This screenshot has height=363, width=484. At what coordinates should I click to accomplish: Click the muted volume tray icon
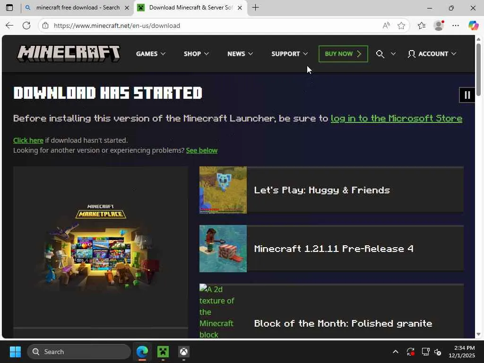click(x=438, y=352)
